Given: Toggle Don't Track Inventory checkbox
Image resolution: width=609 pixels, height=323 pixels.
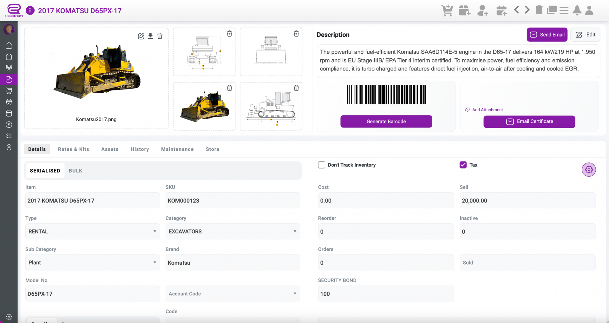Looking at the screenshot, I should click(322, 165).
